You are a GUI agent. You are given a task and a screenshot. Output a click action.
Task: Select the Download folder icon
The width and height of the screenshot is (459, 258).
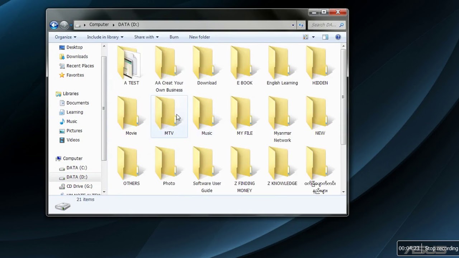coord(205,62)
